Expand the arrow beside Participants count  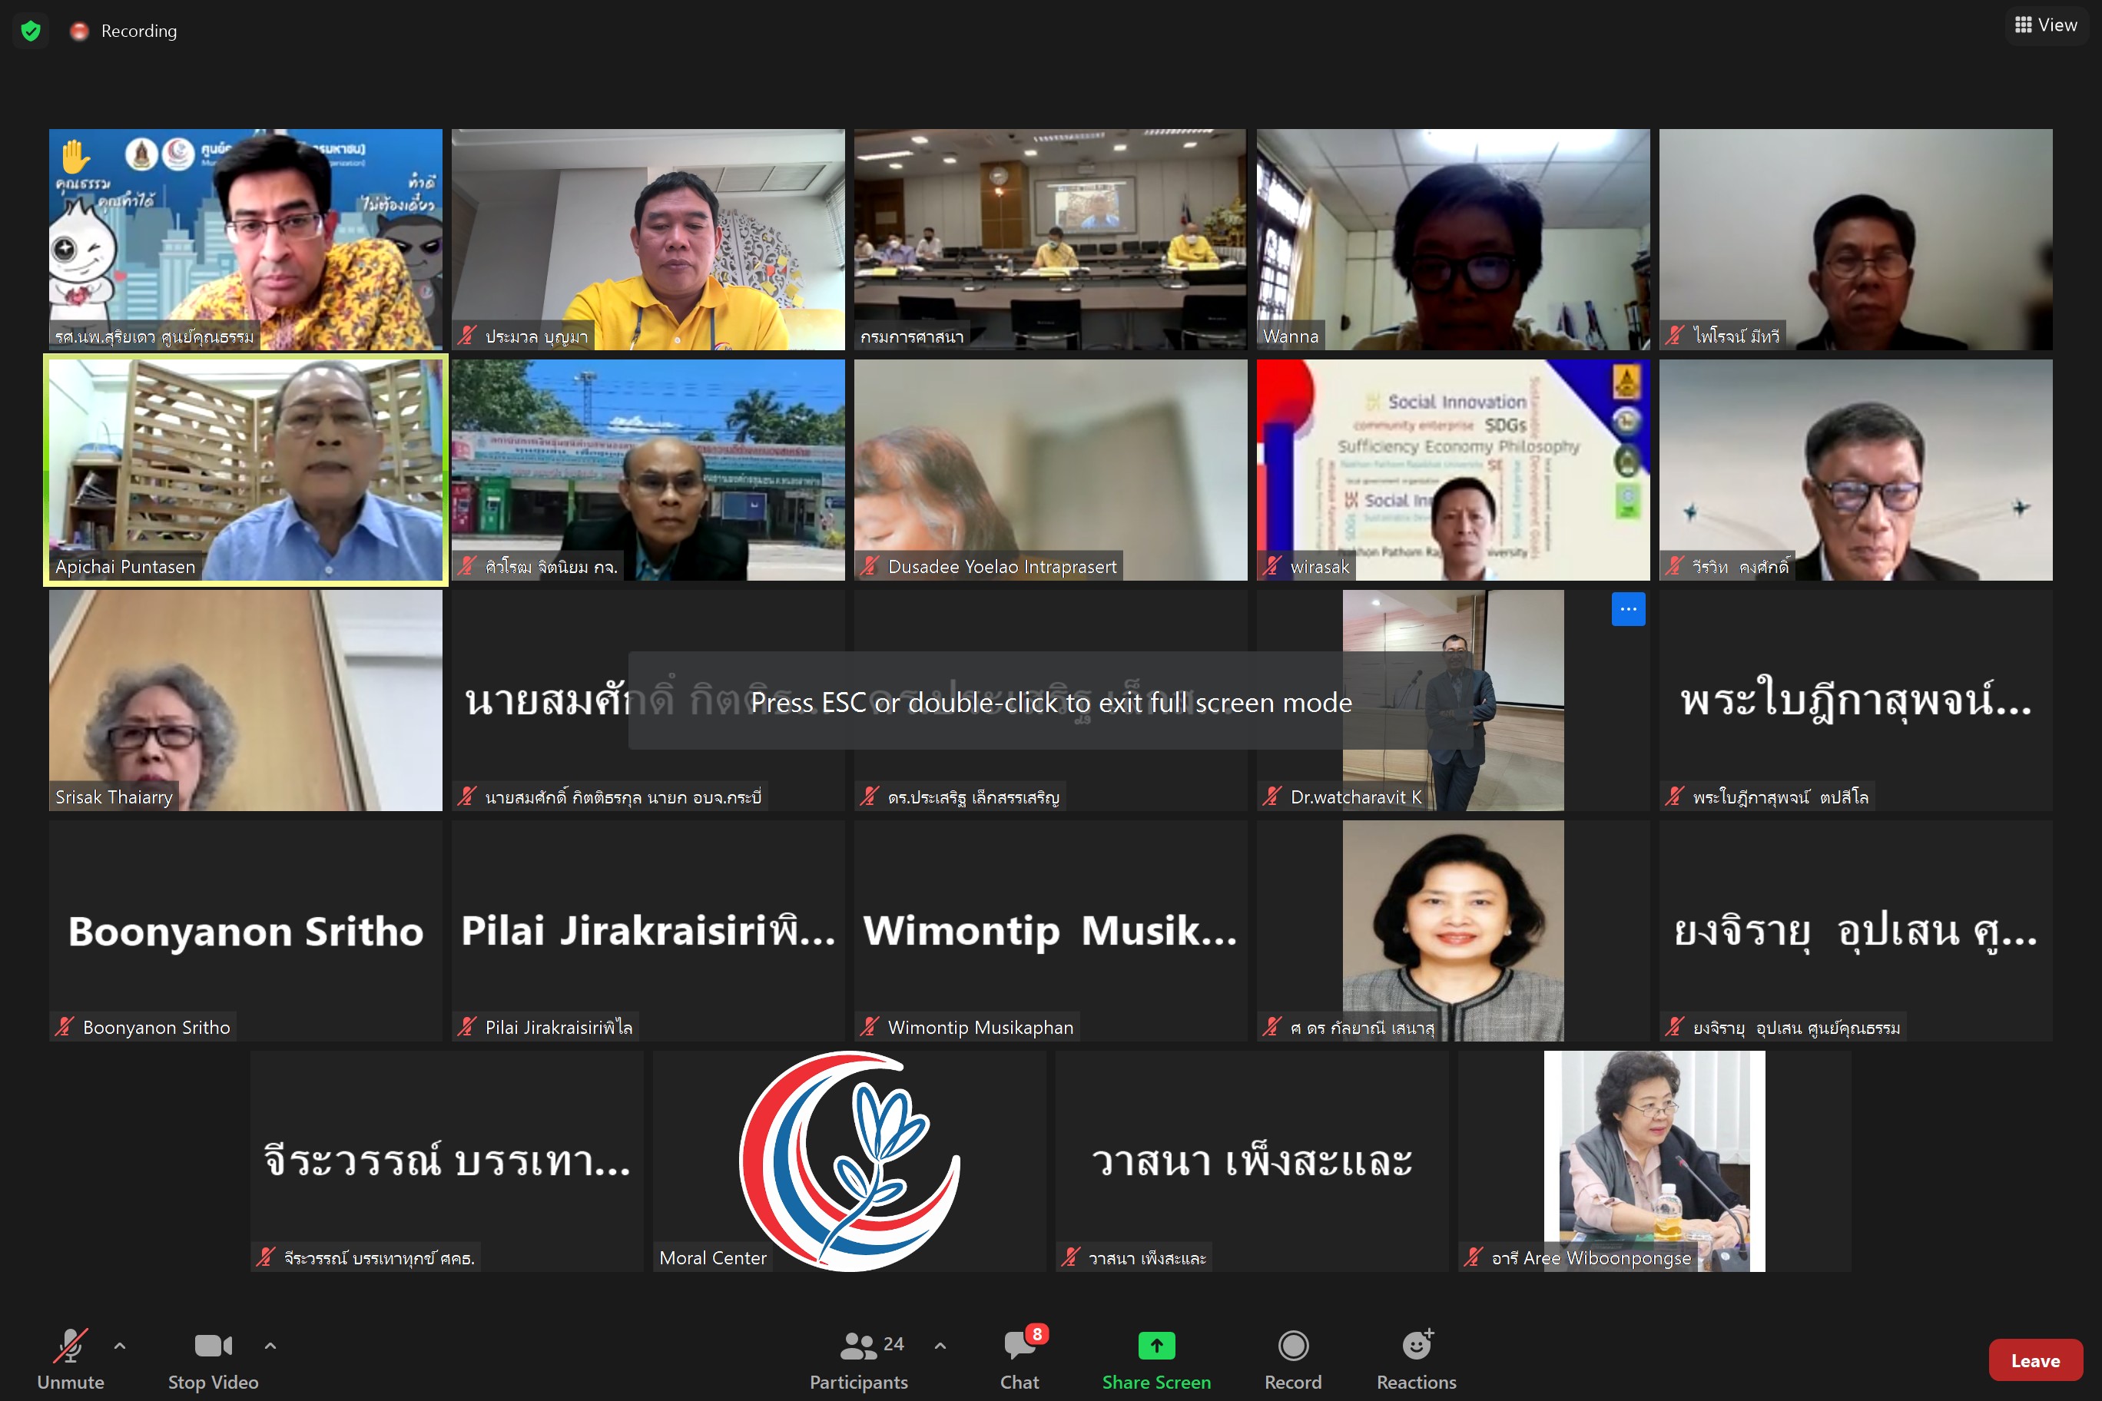(940, 1345)
